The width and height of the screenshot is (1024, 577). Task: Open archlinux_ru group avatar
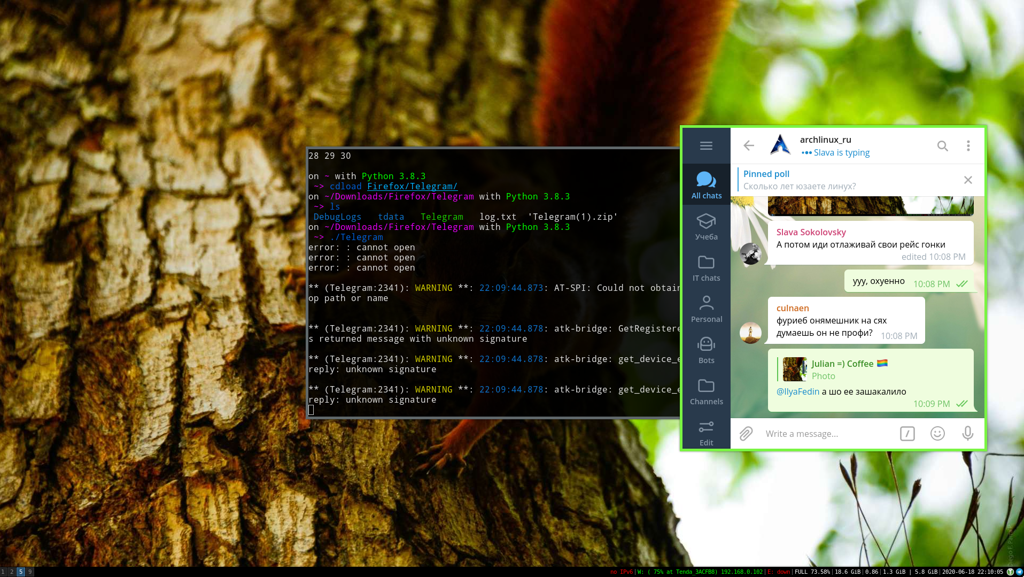(780, 145)
